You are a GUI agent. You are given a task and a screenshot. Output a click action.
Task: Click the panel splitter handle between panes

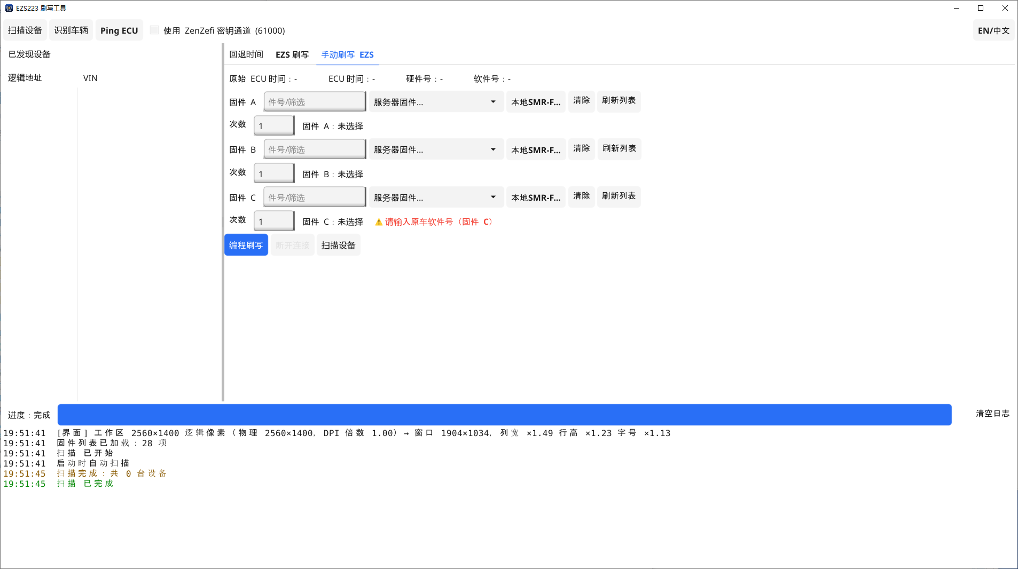click(223, 222)
